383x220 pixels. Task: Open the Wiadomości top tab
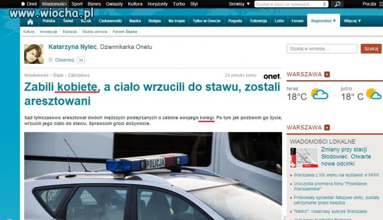pos(54,4)
